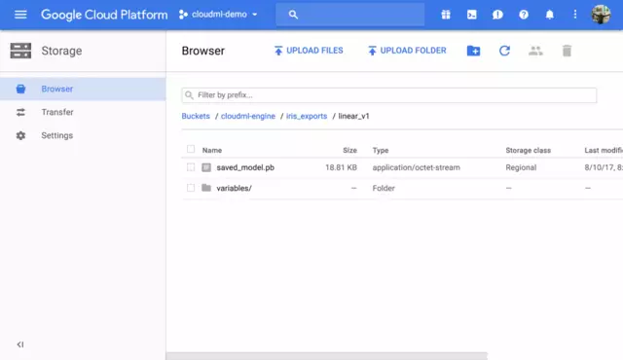Screen dimensions: 623x360
Task: Click the Filter by prefix field
Action: [389, 95]
